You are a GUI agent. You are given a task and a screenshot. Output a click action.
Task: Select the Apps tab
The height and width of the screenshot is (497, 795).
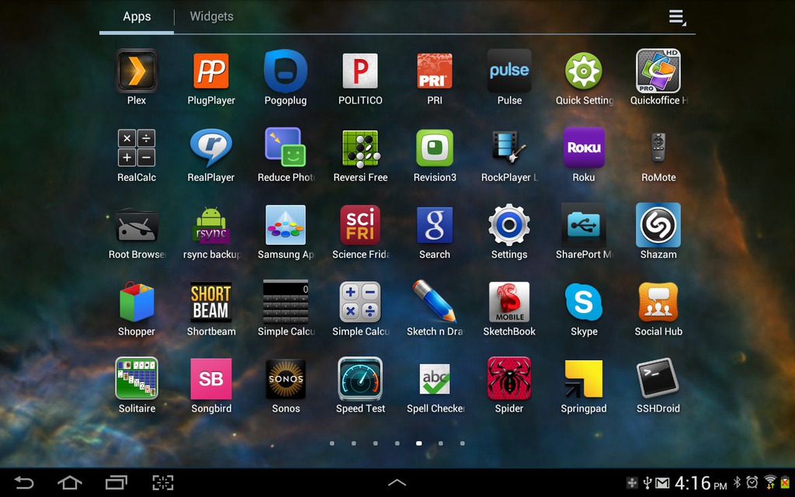tap(137, 16)
